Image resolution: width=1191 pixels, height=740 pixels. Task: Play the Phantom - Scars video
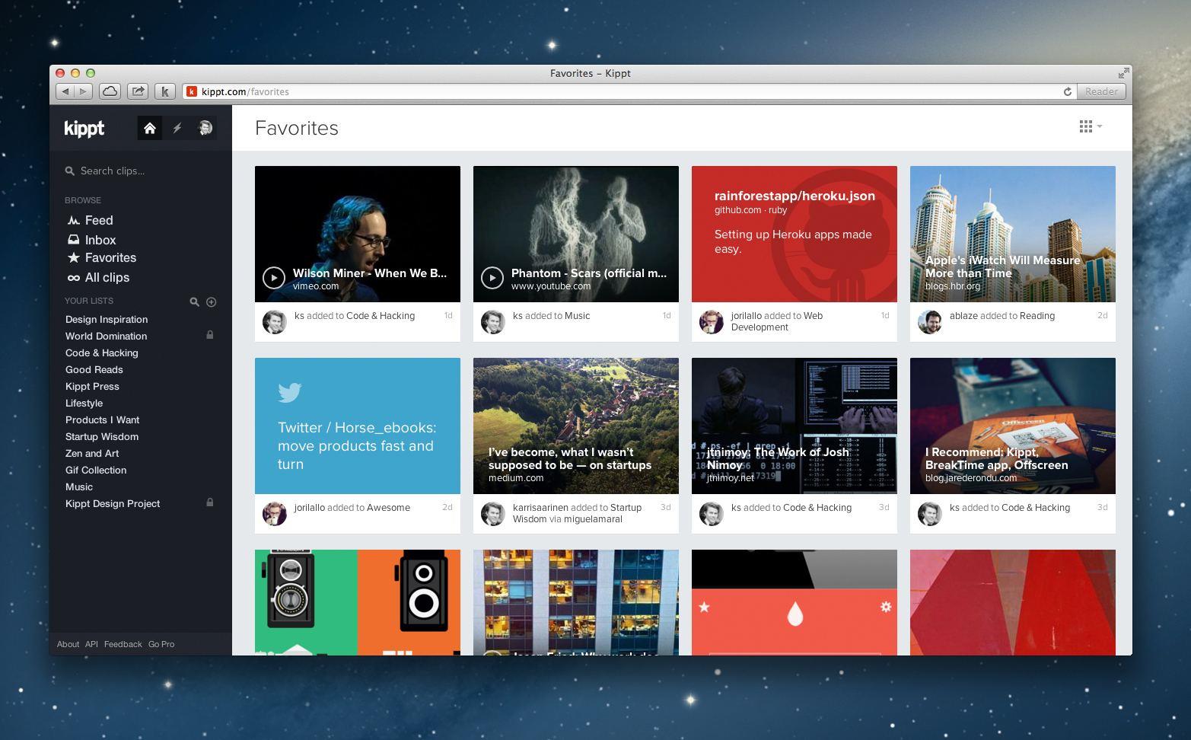(492, 278)
